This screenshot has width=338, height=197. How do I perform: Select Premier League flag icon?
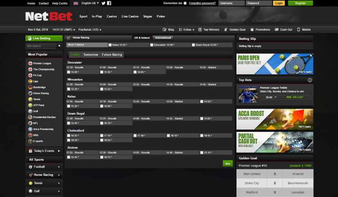click(x=30, y=64)
